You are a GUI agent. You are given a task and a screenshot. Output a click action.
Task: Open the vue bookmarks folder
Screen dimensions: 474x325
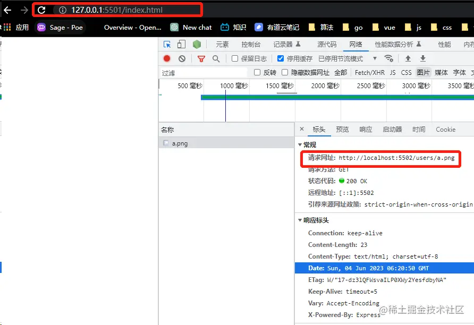pos(384,28)
